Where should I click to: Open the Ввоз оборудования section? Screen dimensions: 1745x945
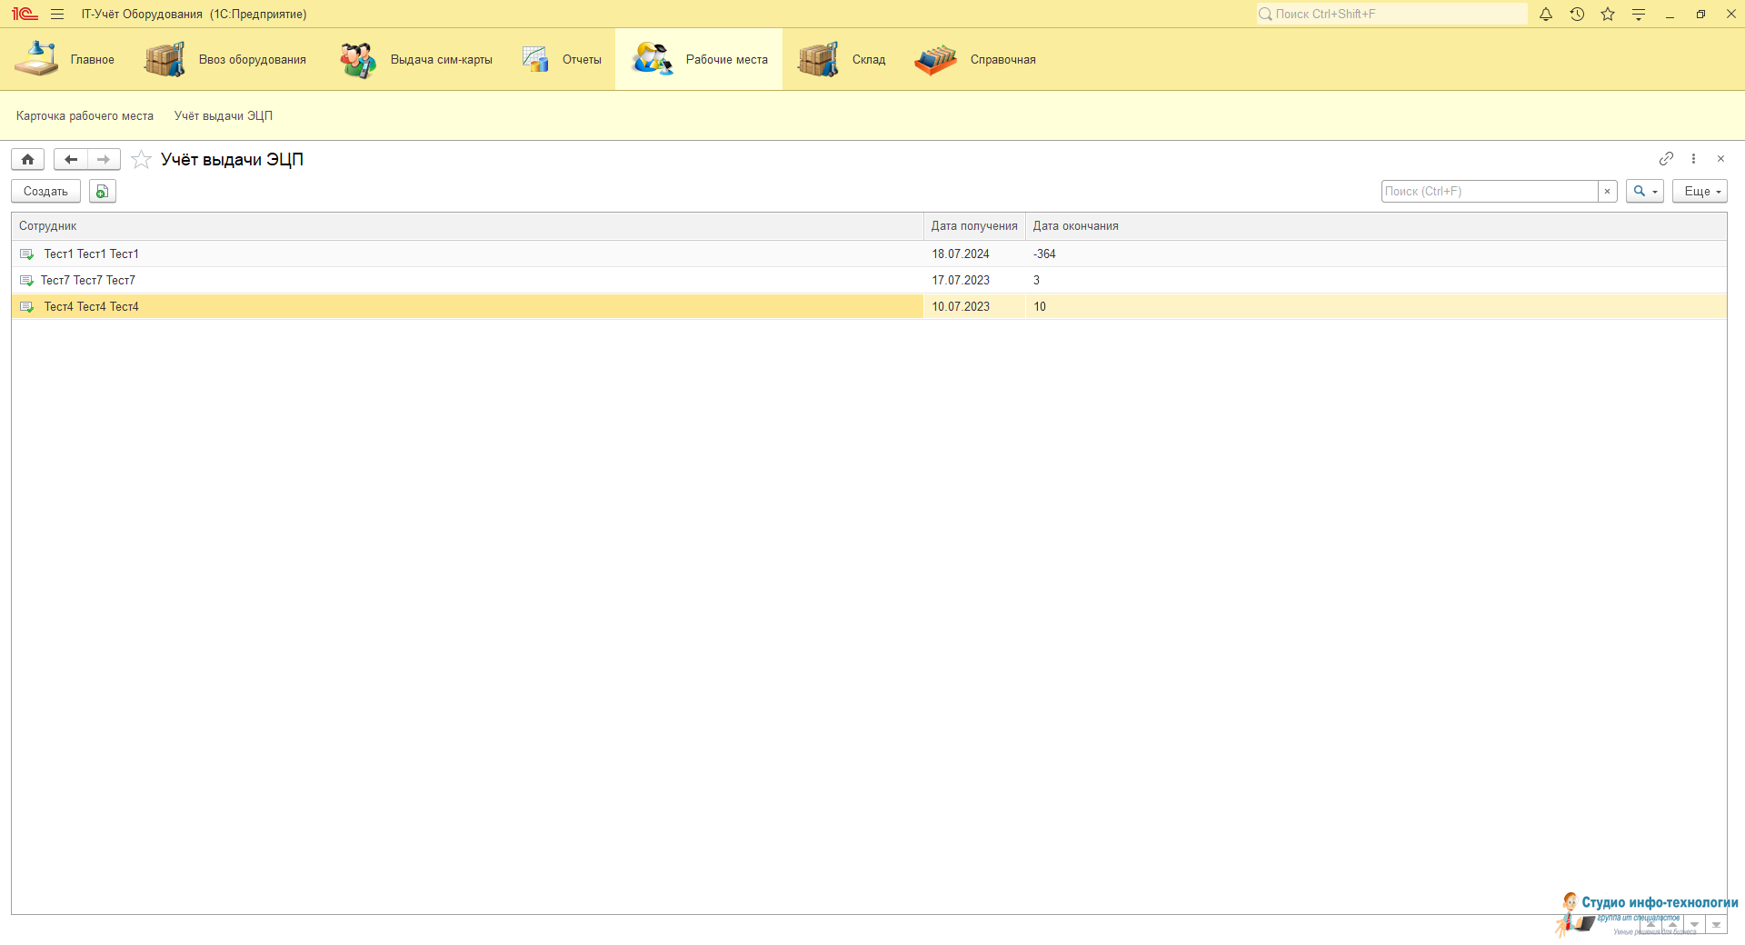pyautogui.click(x=225, y=60)
